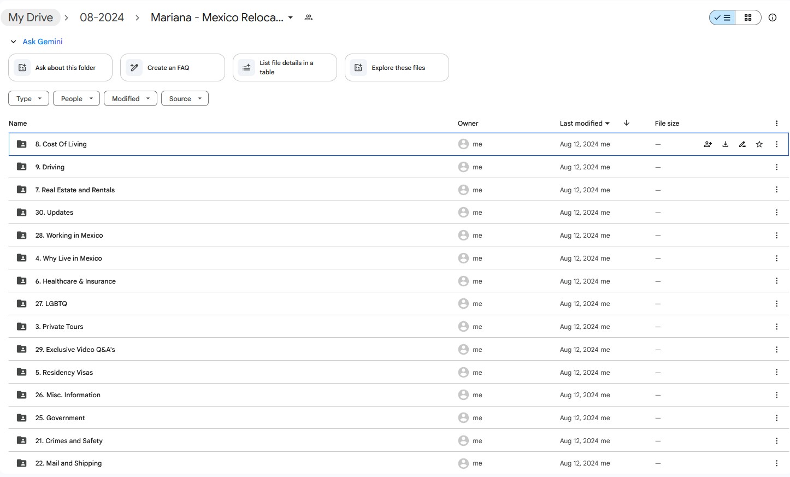Reverse sort direction arrow
The width and height of the screenshot is (790, 477).
point(627,123)
